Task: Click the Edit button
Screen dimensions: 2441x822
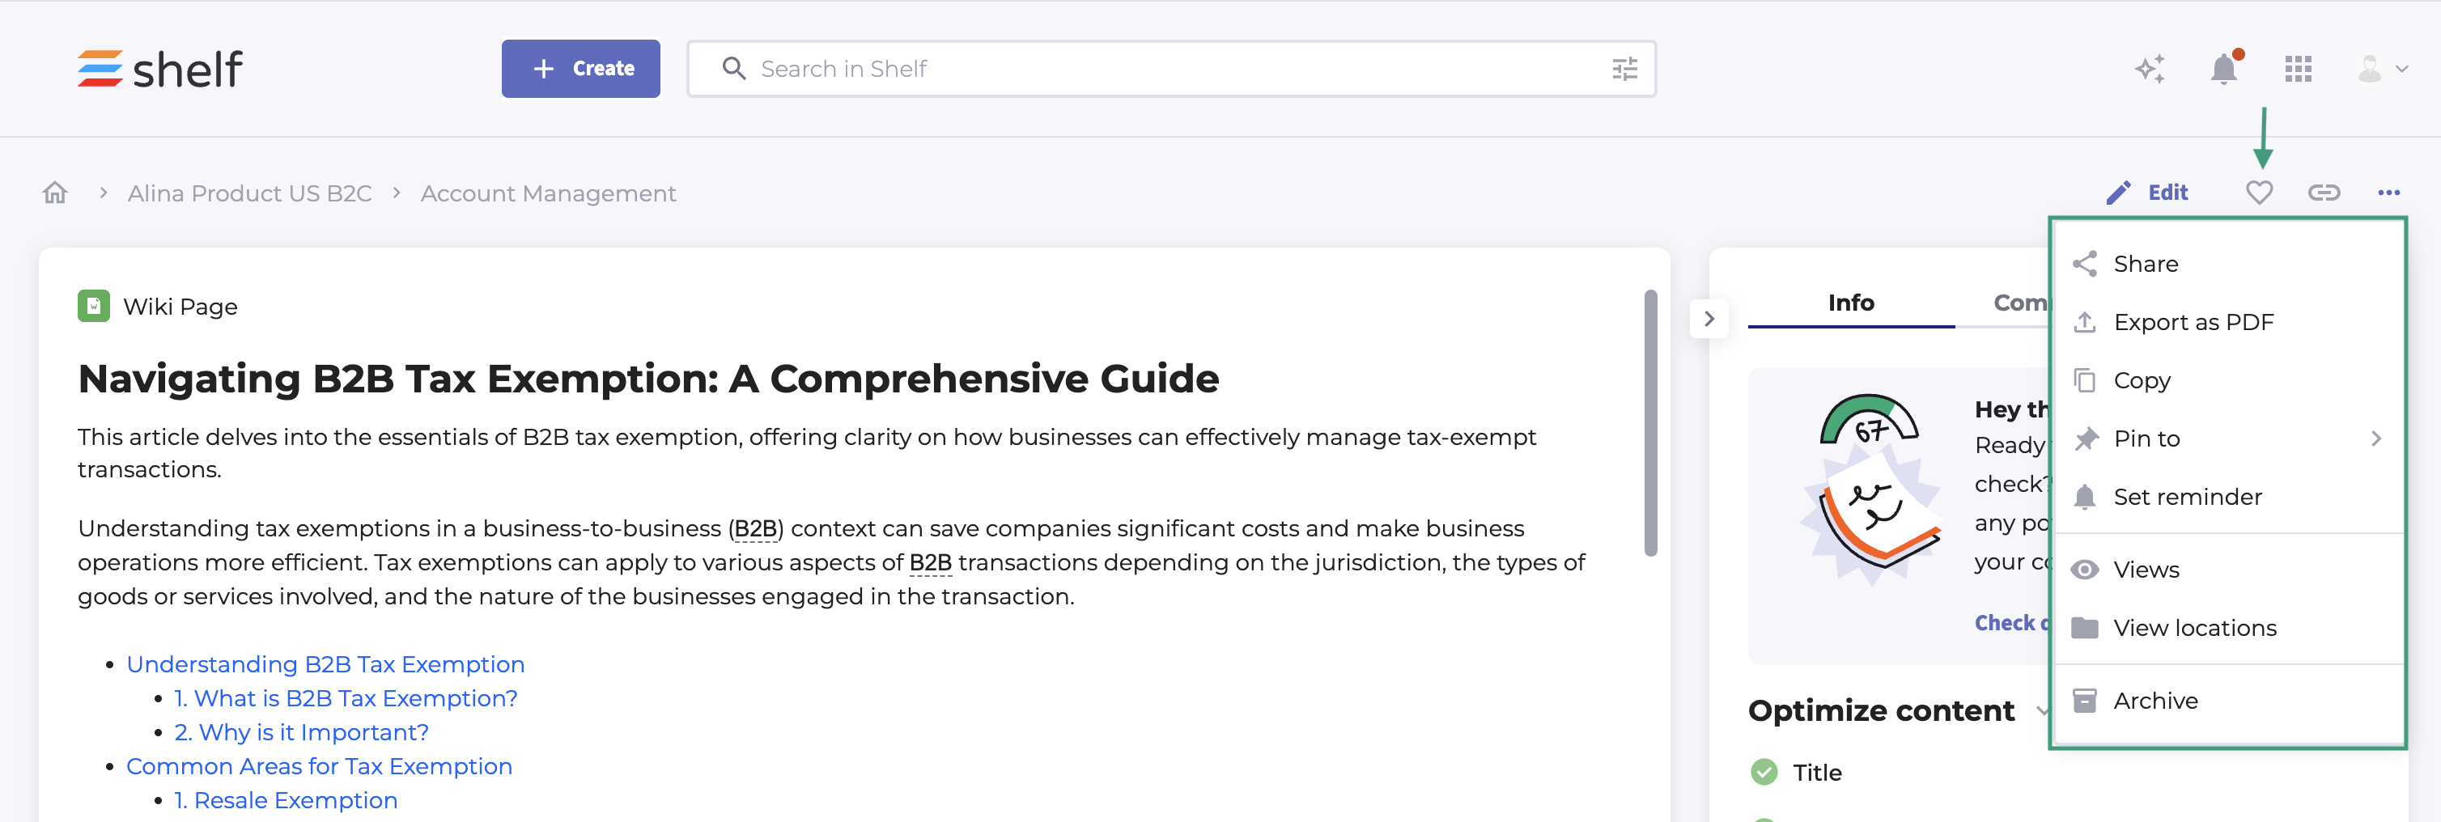Action: 2147,193
